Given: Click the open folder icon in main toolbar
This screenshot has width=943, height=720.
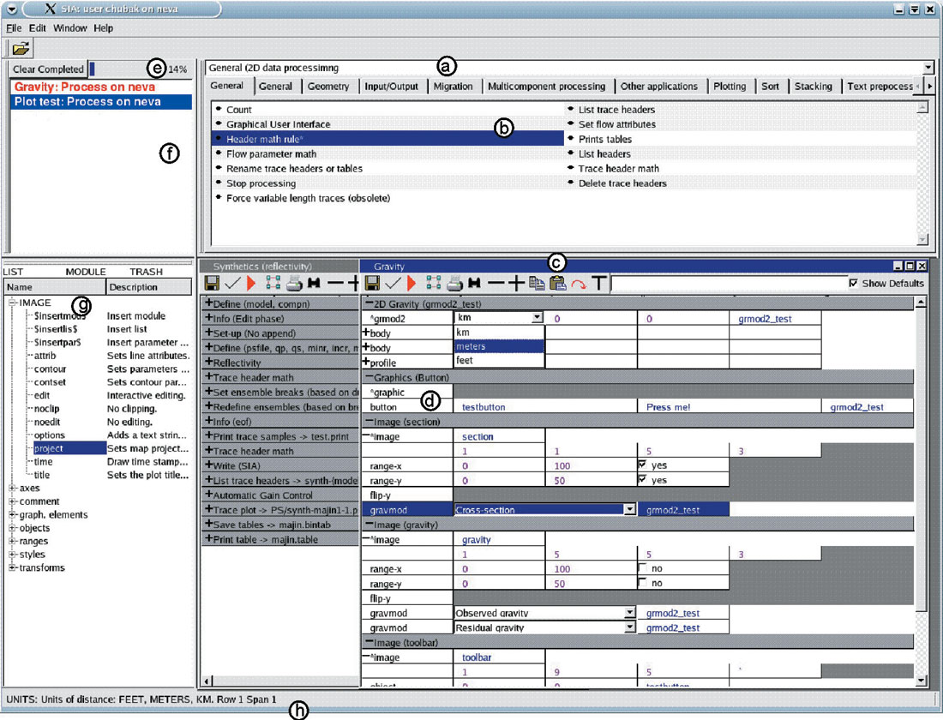Looking at the screenshot, I should click(21, 48).
